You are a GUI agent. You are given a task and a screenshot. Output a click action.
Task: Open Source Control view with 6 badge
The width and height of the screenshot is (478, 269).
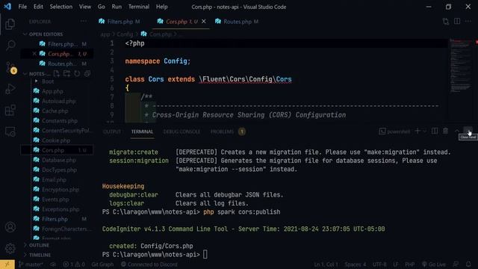tap(10, 67)
